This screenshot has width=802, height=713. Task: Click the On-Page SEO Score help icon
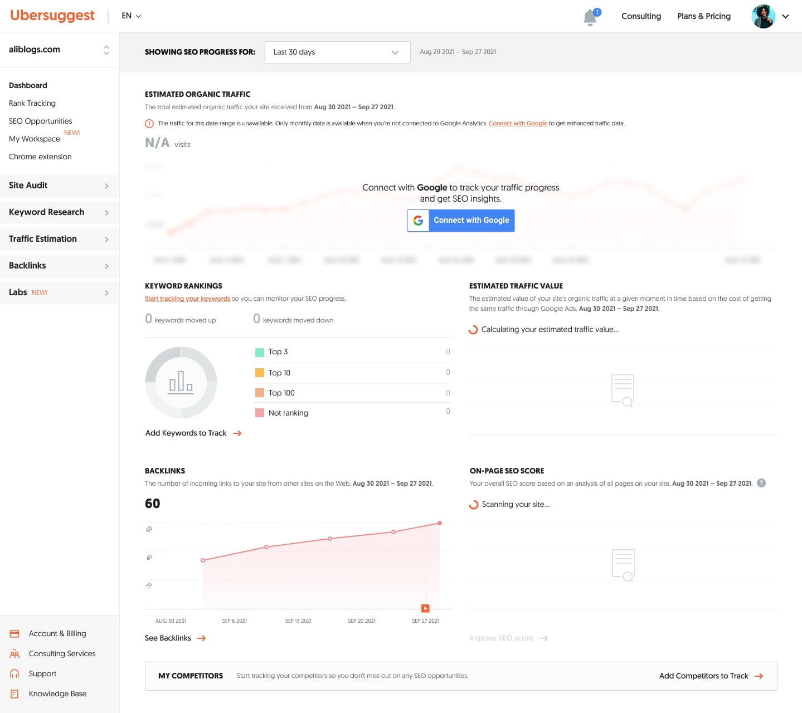(x=761, y=483)
